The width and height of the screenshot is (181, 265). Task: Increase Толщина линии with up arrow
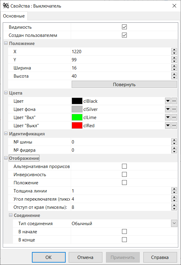click(x=174, y=189)
